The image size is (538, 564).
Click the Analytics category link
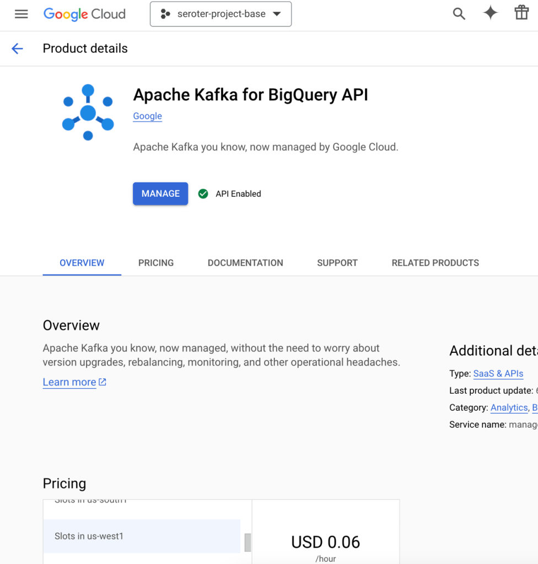(509, 407)
